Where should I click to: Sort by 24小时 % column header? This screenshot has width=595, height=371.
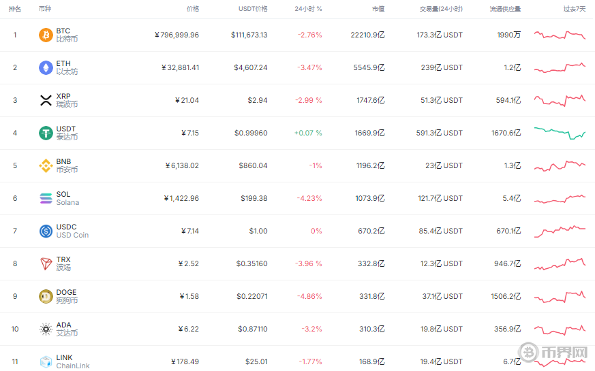[308, 9]
